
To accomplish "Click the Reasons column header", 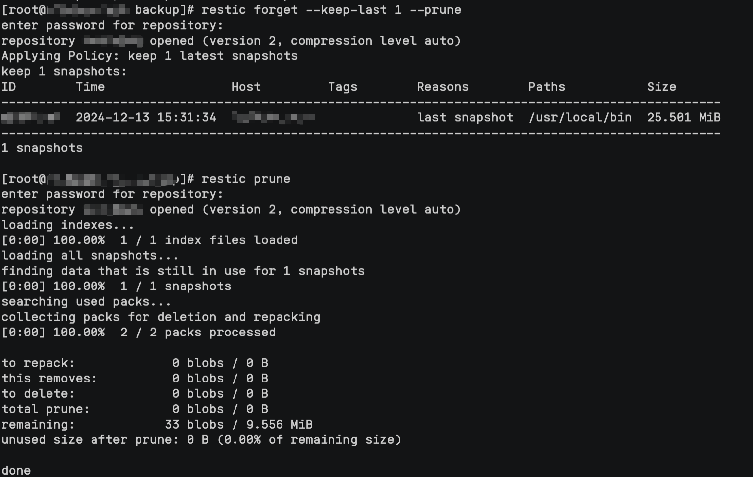I will click(442, 87).
